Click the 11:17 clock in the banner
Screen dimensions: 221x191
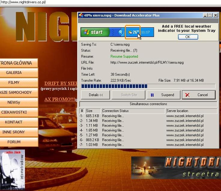[x=145, y=32]
